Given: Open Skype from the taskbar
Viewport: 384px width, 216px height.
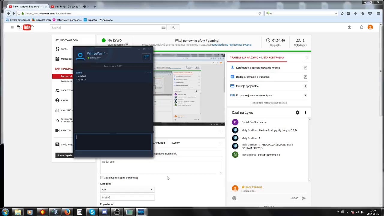Looking at the screenshot, I should tap(92, 212).
